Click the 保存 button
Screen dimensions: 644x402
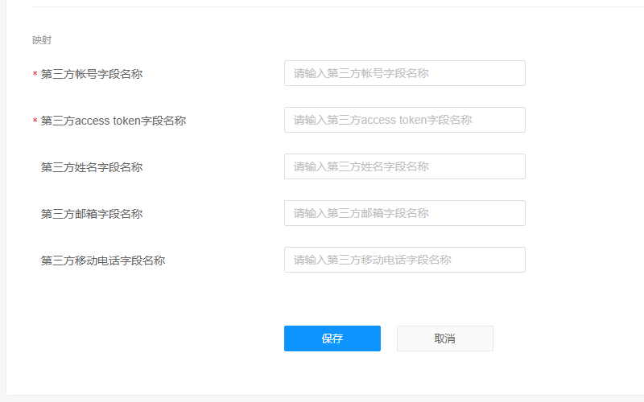[x=332, y=338]
